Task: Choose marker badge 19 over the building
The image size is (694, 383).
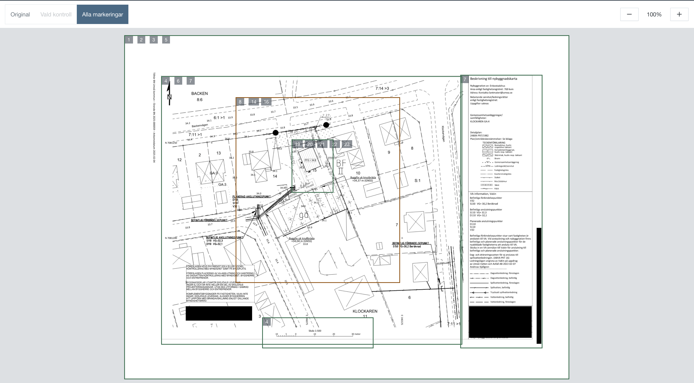Action: click(x=298, y=144)
